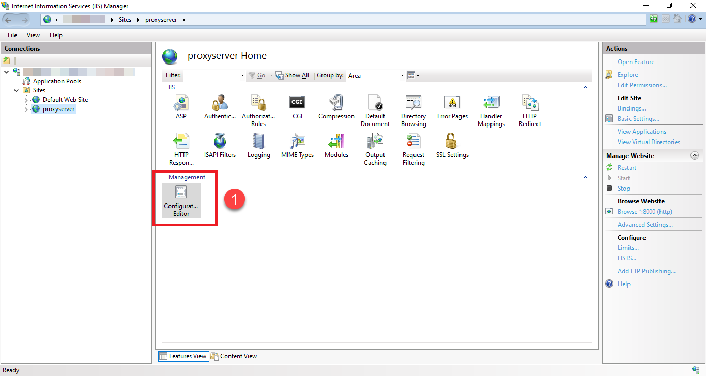The image size is (706, 376).
Task: Open the File menu
Action: (12, 35)
